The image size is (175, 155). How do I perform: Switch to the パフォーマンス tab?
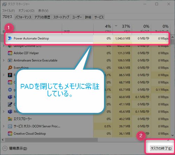click(23, 17)
